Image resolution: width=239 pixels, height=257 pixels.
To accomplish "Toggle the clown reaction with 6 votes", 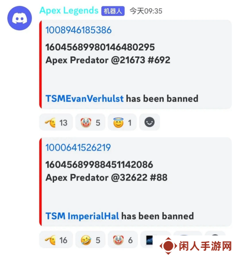I will tap(123, 240).
